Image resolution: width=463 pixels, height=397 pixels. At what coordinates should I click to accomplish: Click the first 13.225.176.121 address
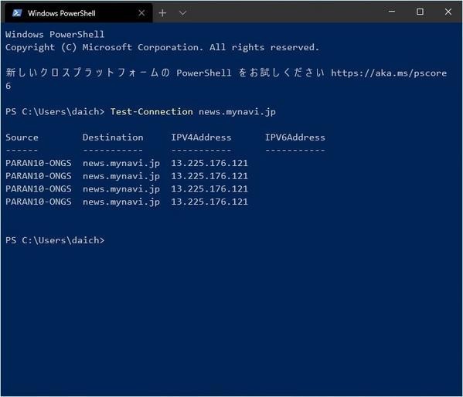(209, 163)
